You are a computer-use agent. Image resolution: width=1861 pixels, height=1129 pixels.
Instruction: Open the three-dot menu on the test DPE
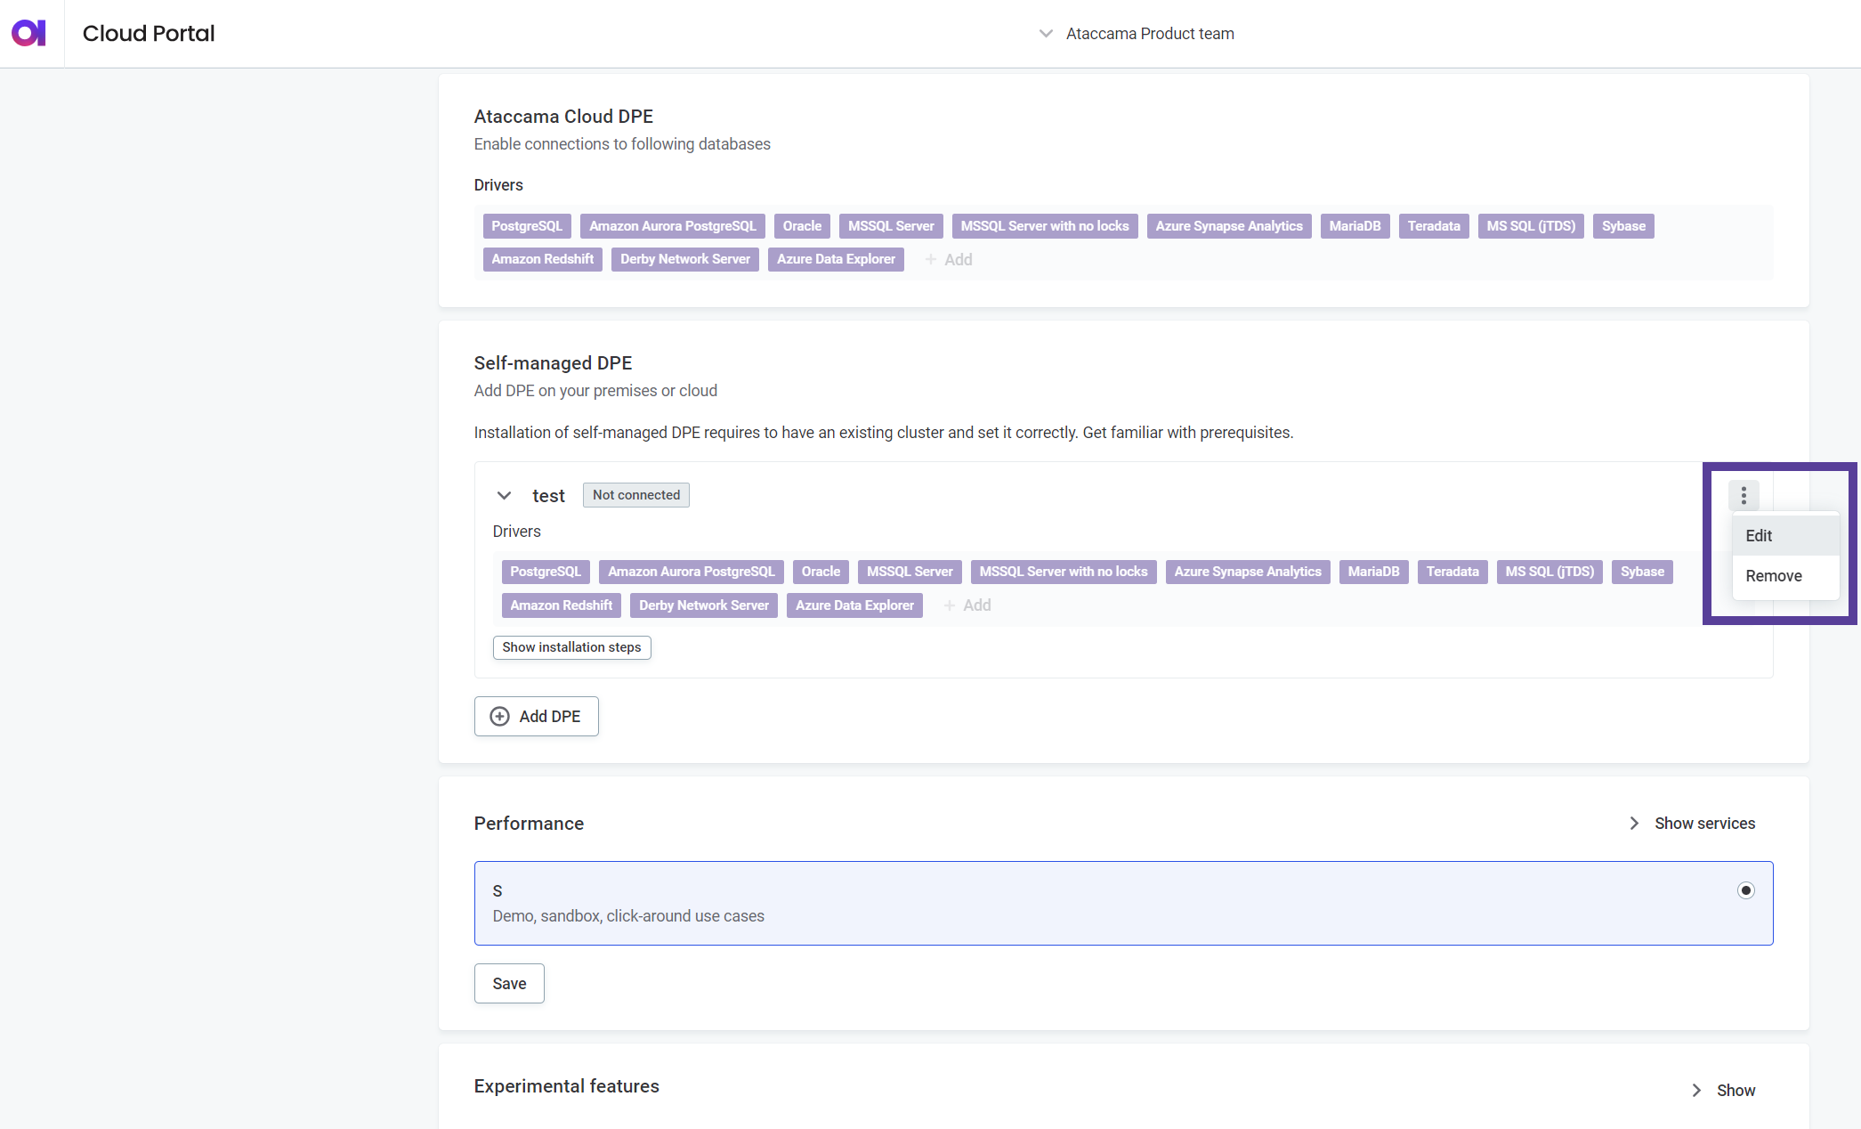[x=1744, y=495]
